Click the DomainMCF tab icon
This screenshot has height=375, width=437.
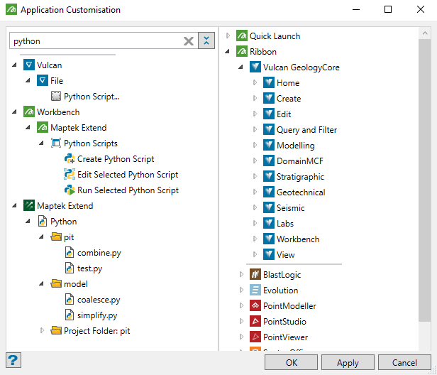[269, 161]
